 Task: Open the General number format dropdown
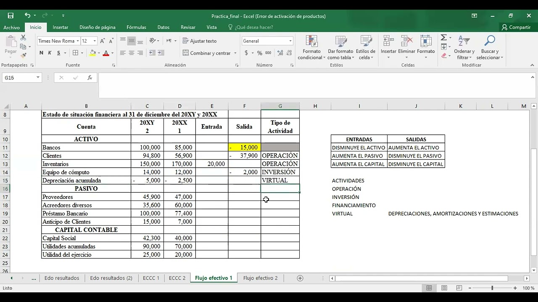click(290, 41)
